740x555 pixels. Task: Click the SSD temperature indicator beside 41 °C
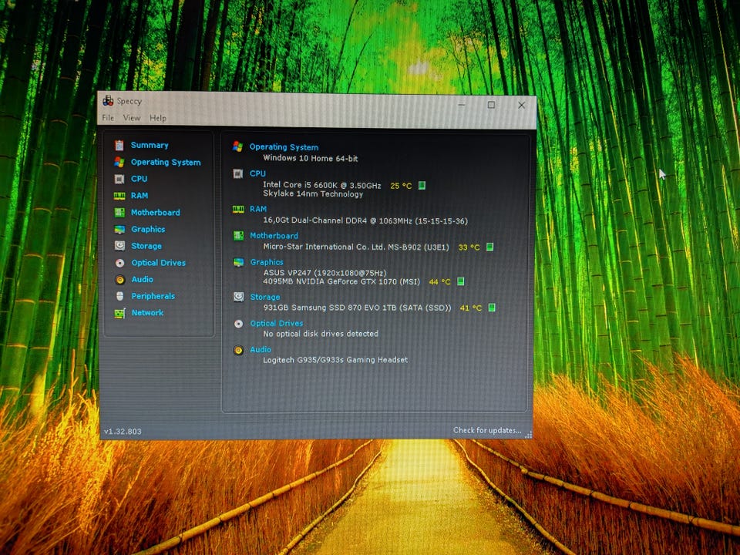click(x=491, y=308)
